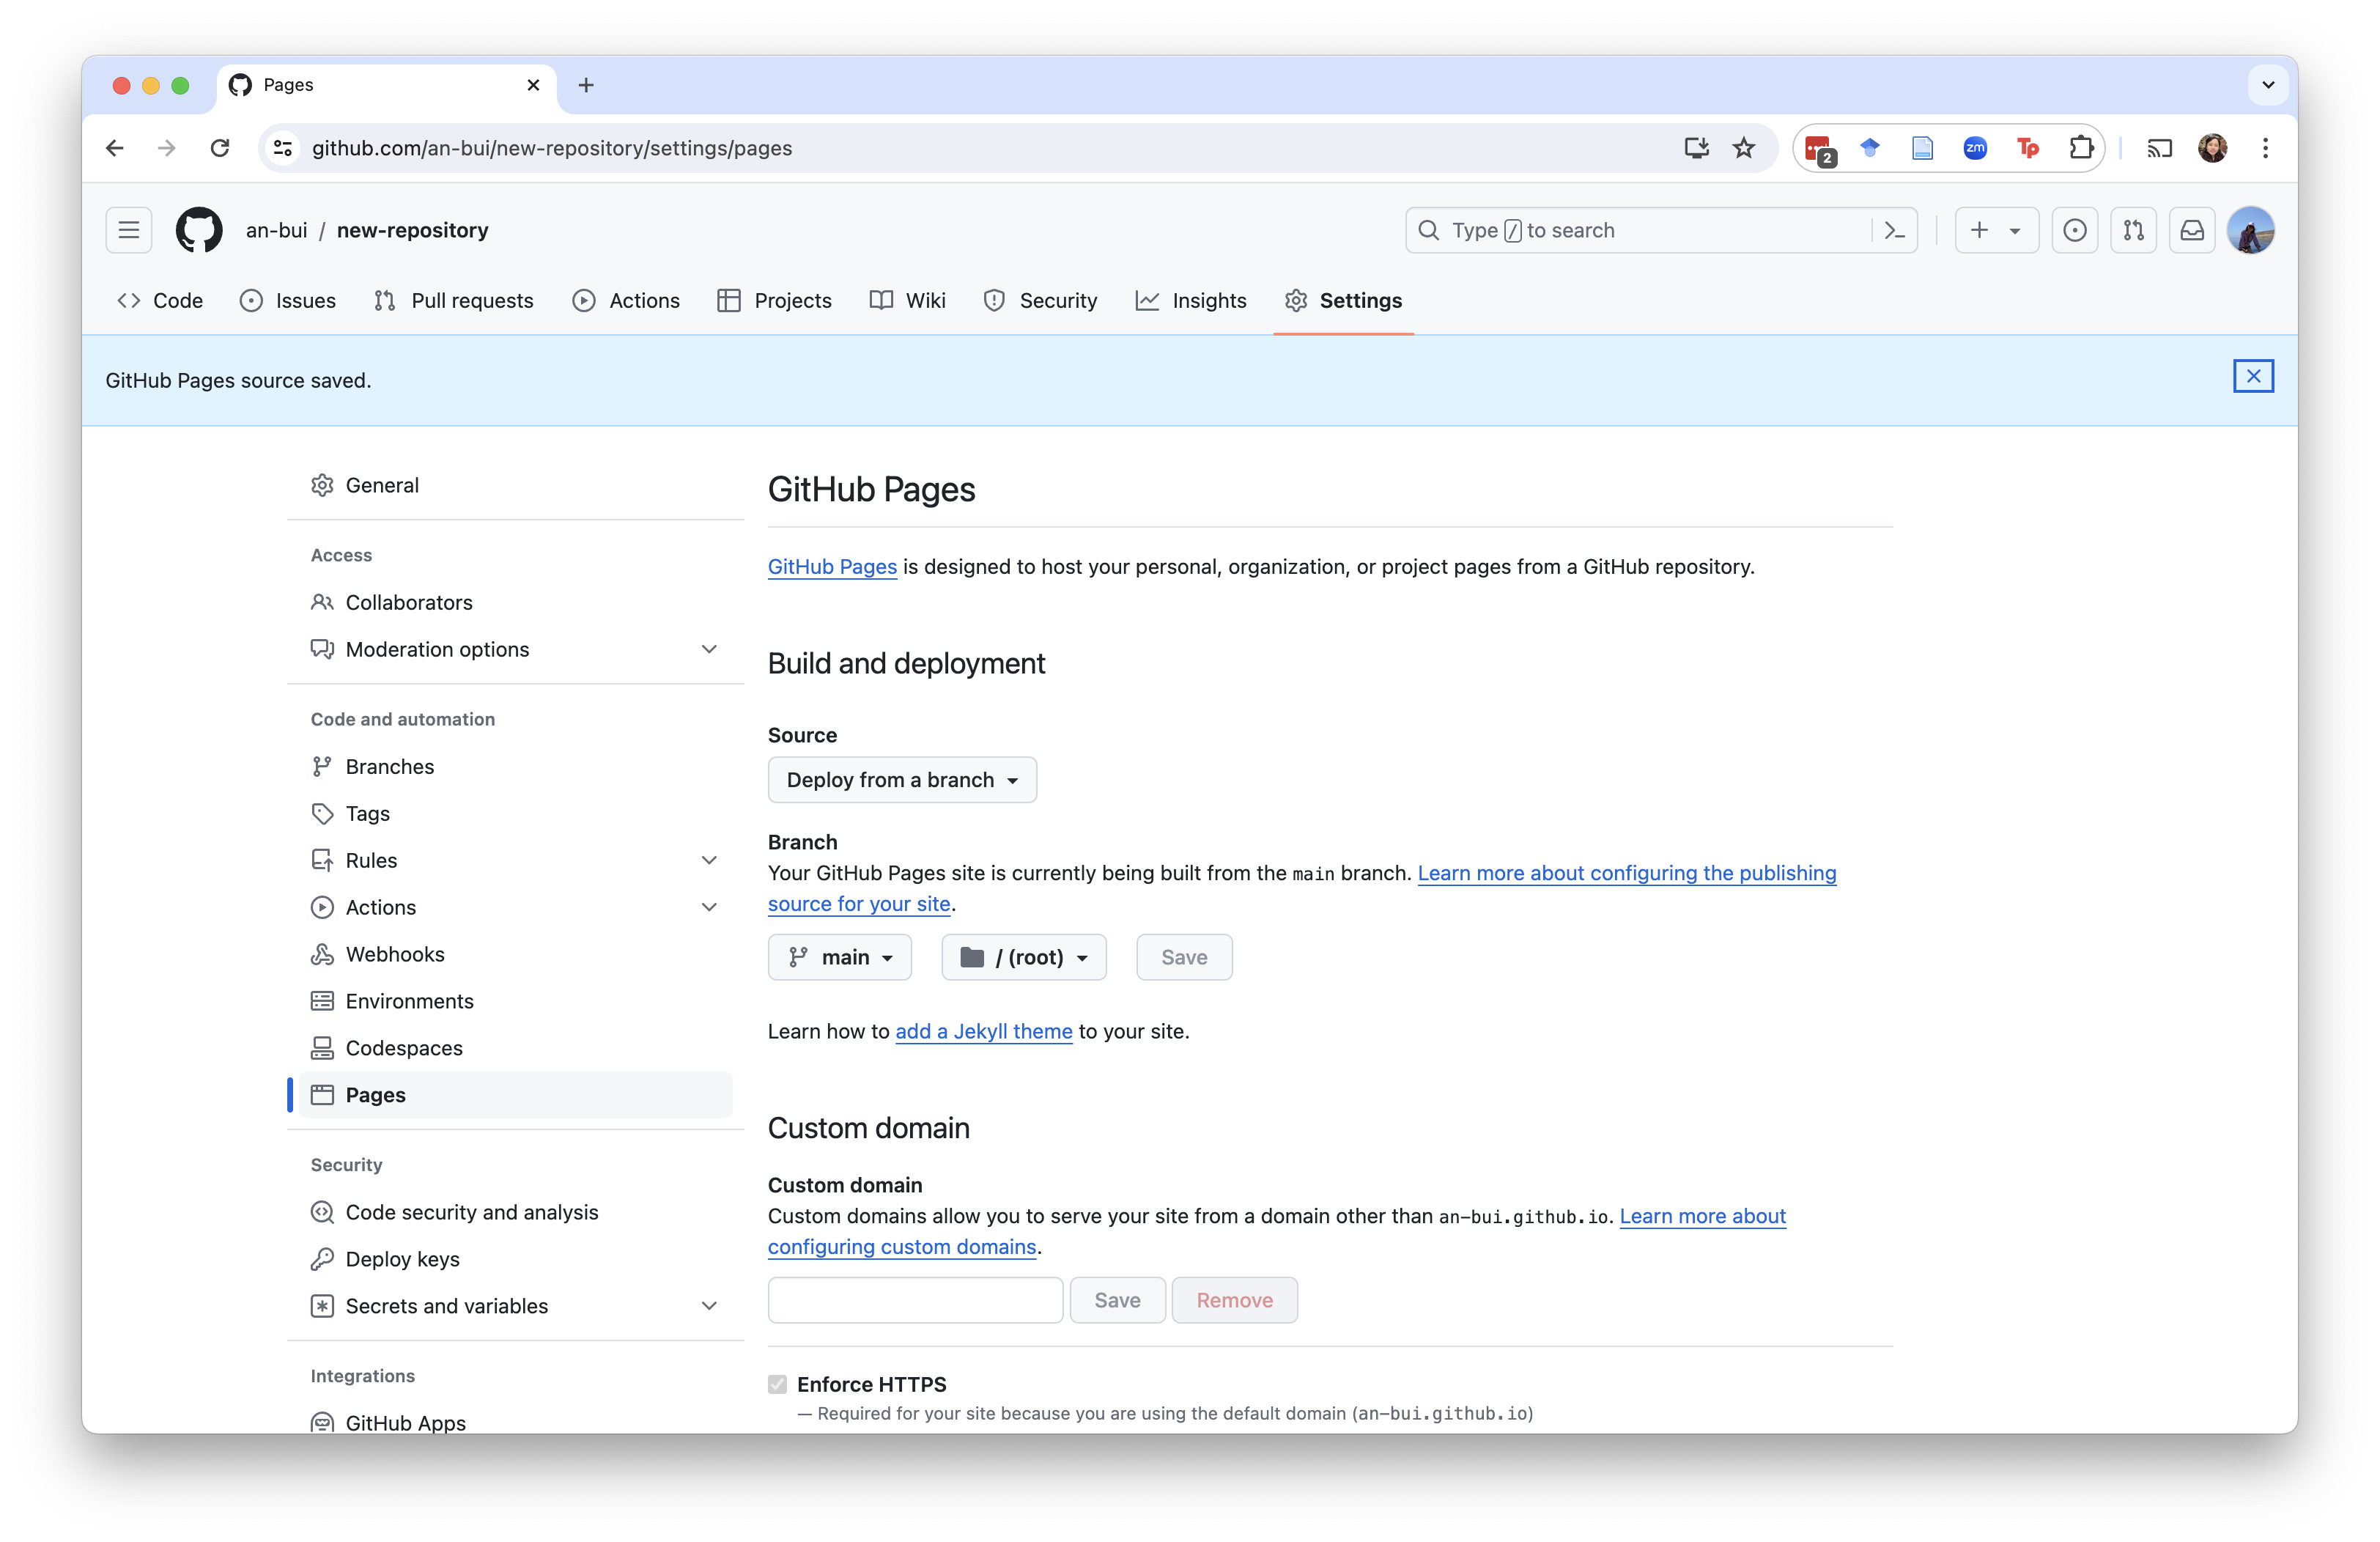The image size is (2380, 1542).
Task: Click the Remove custom domain button
Action: 1234,1300
